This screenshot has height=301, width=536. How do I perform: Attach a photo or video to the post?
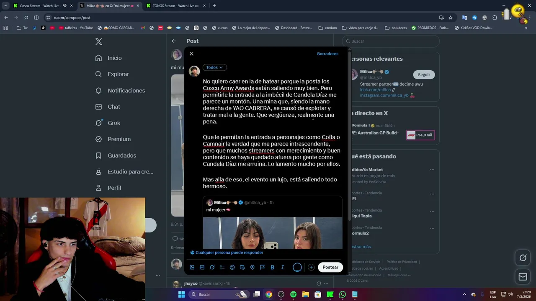[x=192, y=267]
